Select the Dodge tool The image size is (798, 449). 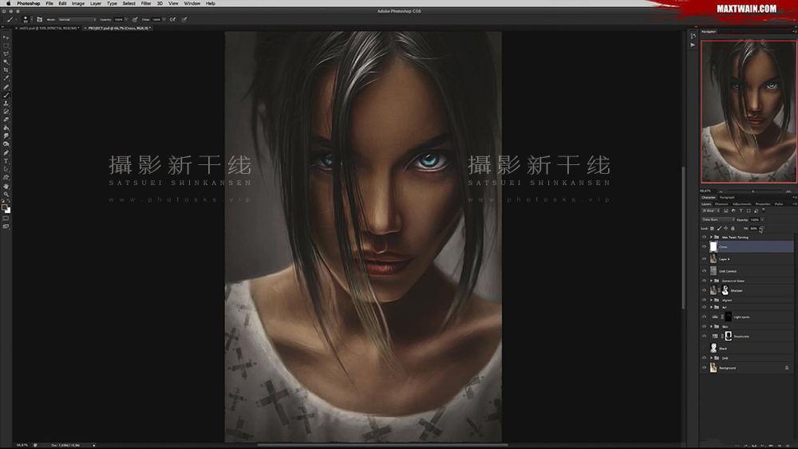tap(6, 144)
